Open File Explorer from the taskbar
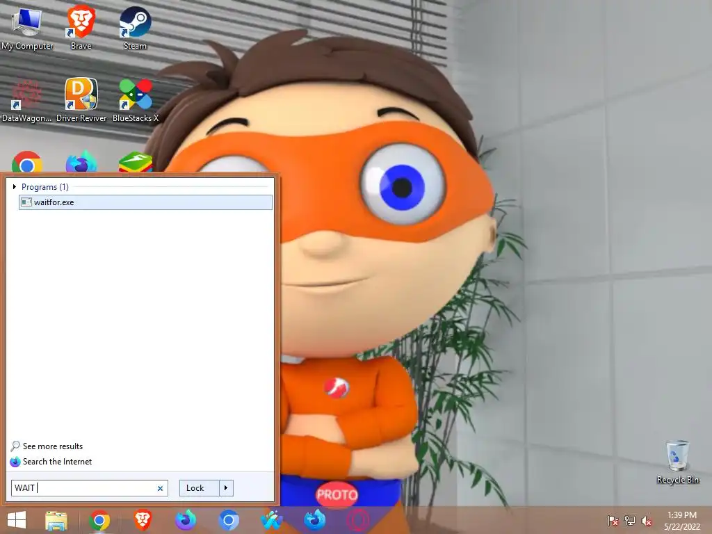The image size is (712, 534). pos(56,520)
